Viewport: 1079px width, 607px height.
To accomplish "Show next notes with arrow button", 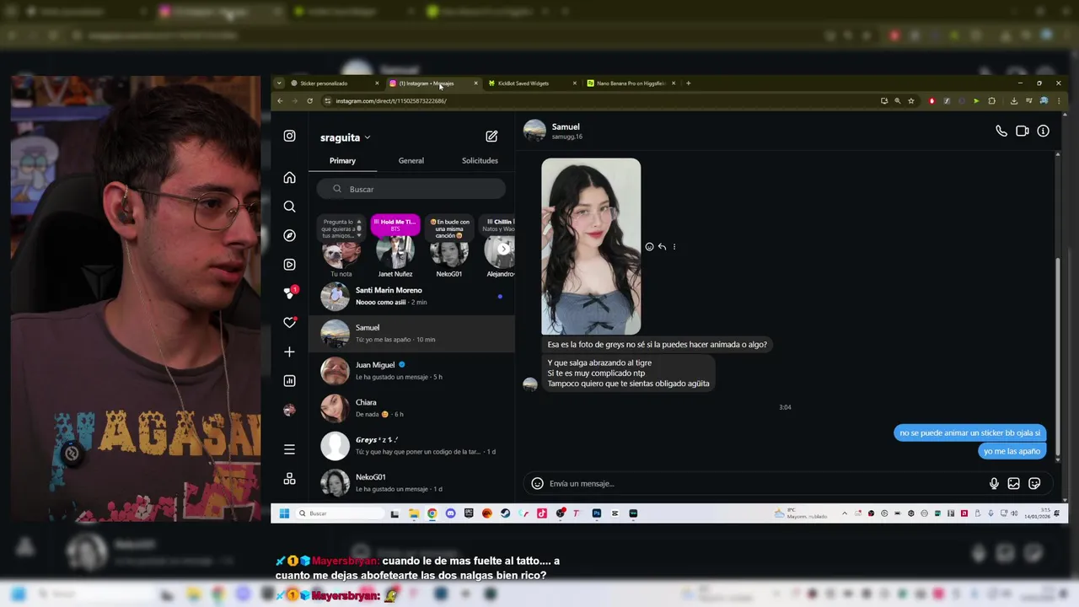I will [503, 249].
